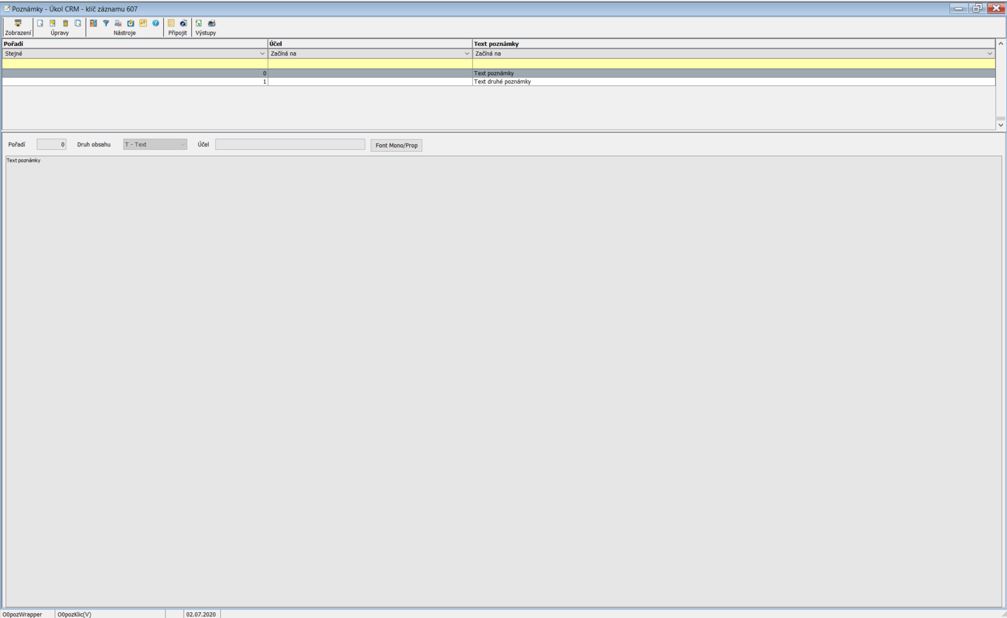Open help with the blue question mark
The height and width of the screenshot is (618, 1007).
[x=156, y=24]
